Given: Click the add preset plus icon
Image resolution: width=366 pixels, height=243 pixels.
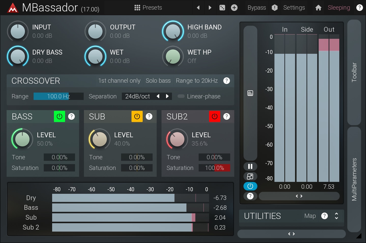Looking at the screenshot, I should point(234,8).
